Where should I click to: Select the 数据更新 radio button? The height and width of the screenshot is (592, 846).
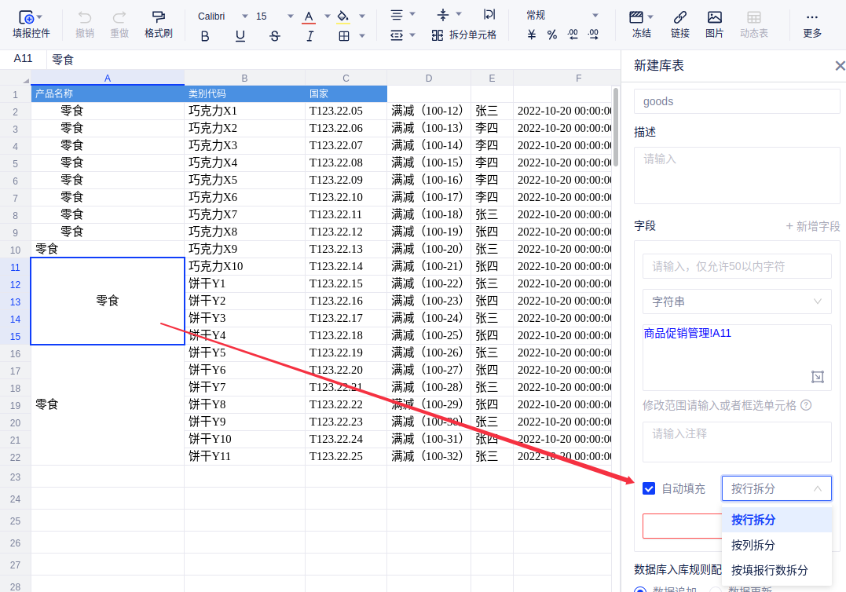click(x=716, y=589)
